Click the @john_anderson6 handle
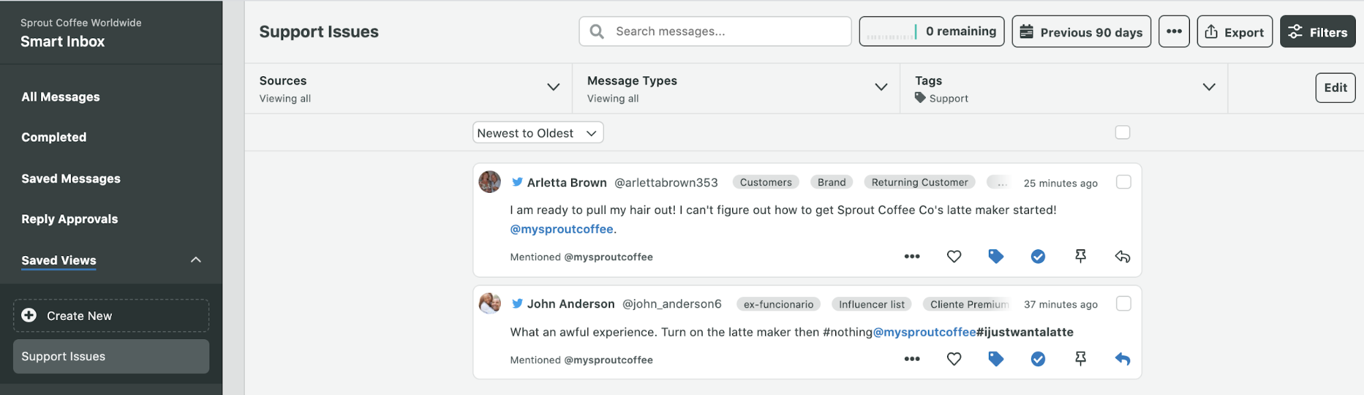This screenshot has width=1364, height=395. [672, 304]
